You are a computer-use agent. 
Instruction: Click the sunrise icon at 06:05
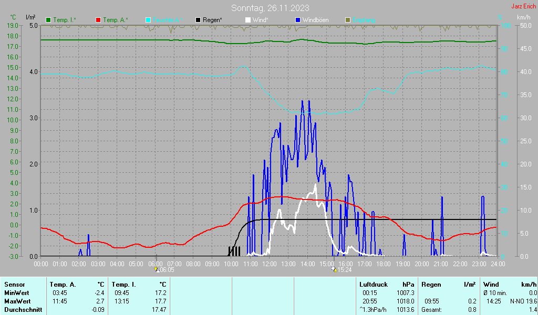[157, 270]
